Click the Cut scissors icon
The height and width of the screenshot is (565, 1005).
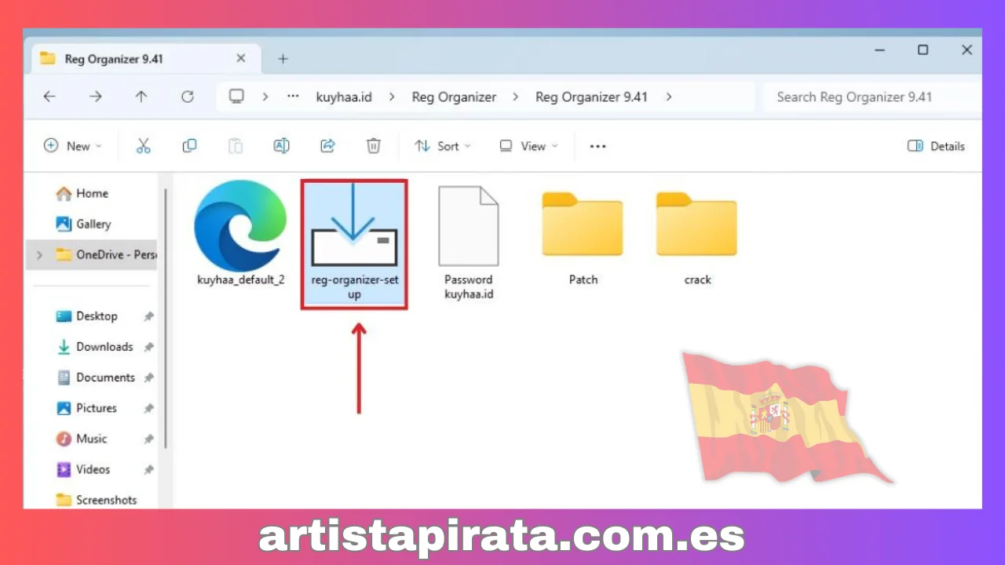pos(143,146)
